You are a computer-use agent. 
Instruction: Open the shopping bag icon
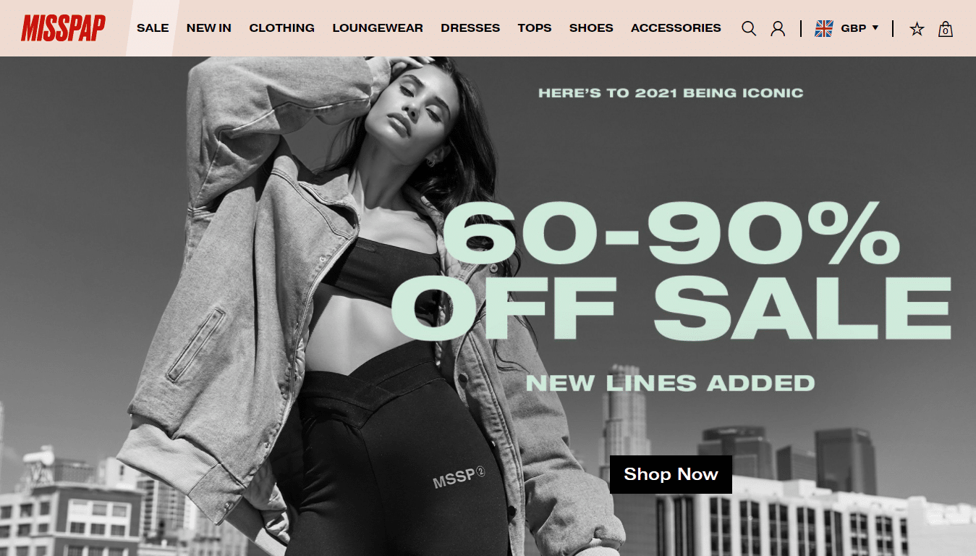[x=945, y=28]
